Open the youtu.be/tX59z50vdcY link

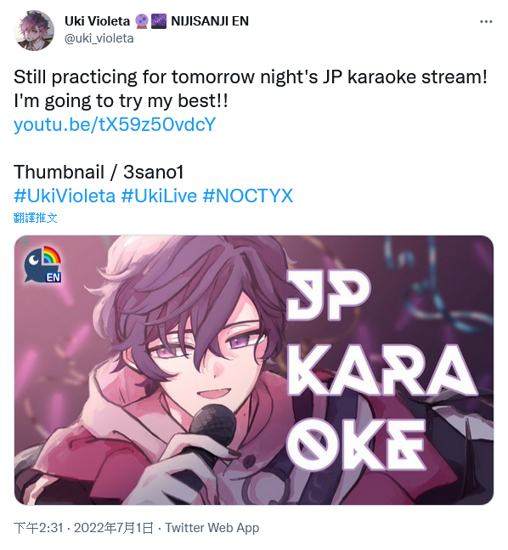115,124
